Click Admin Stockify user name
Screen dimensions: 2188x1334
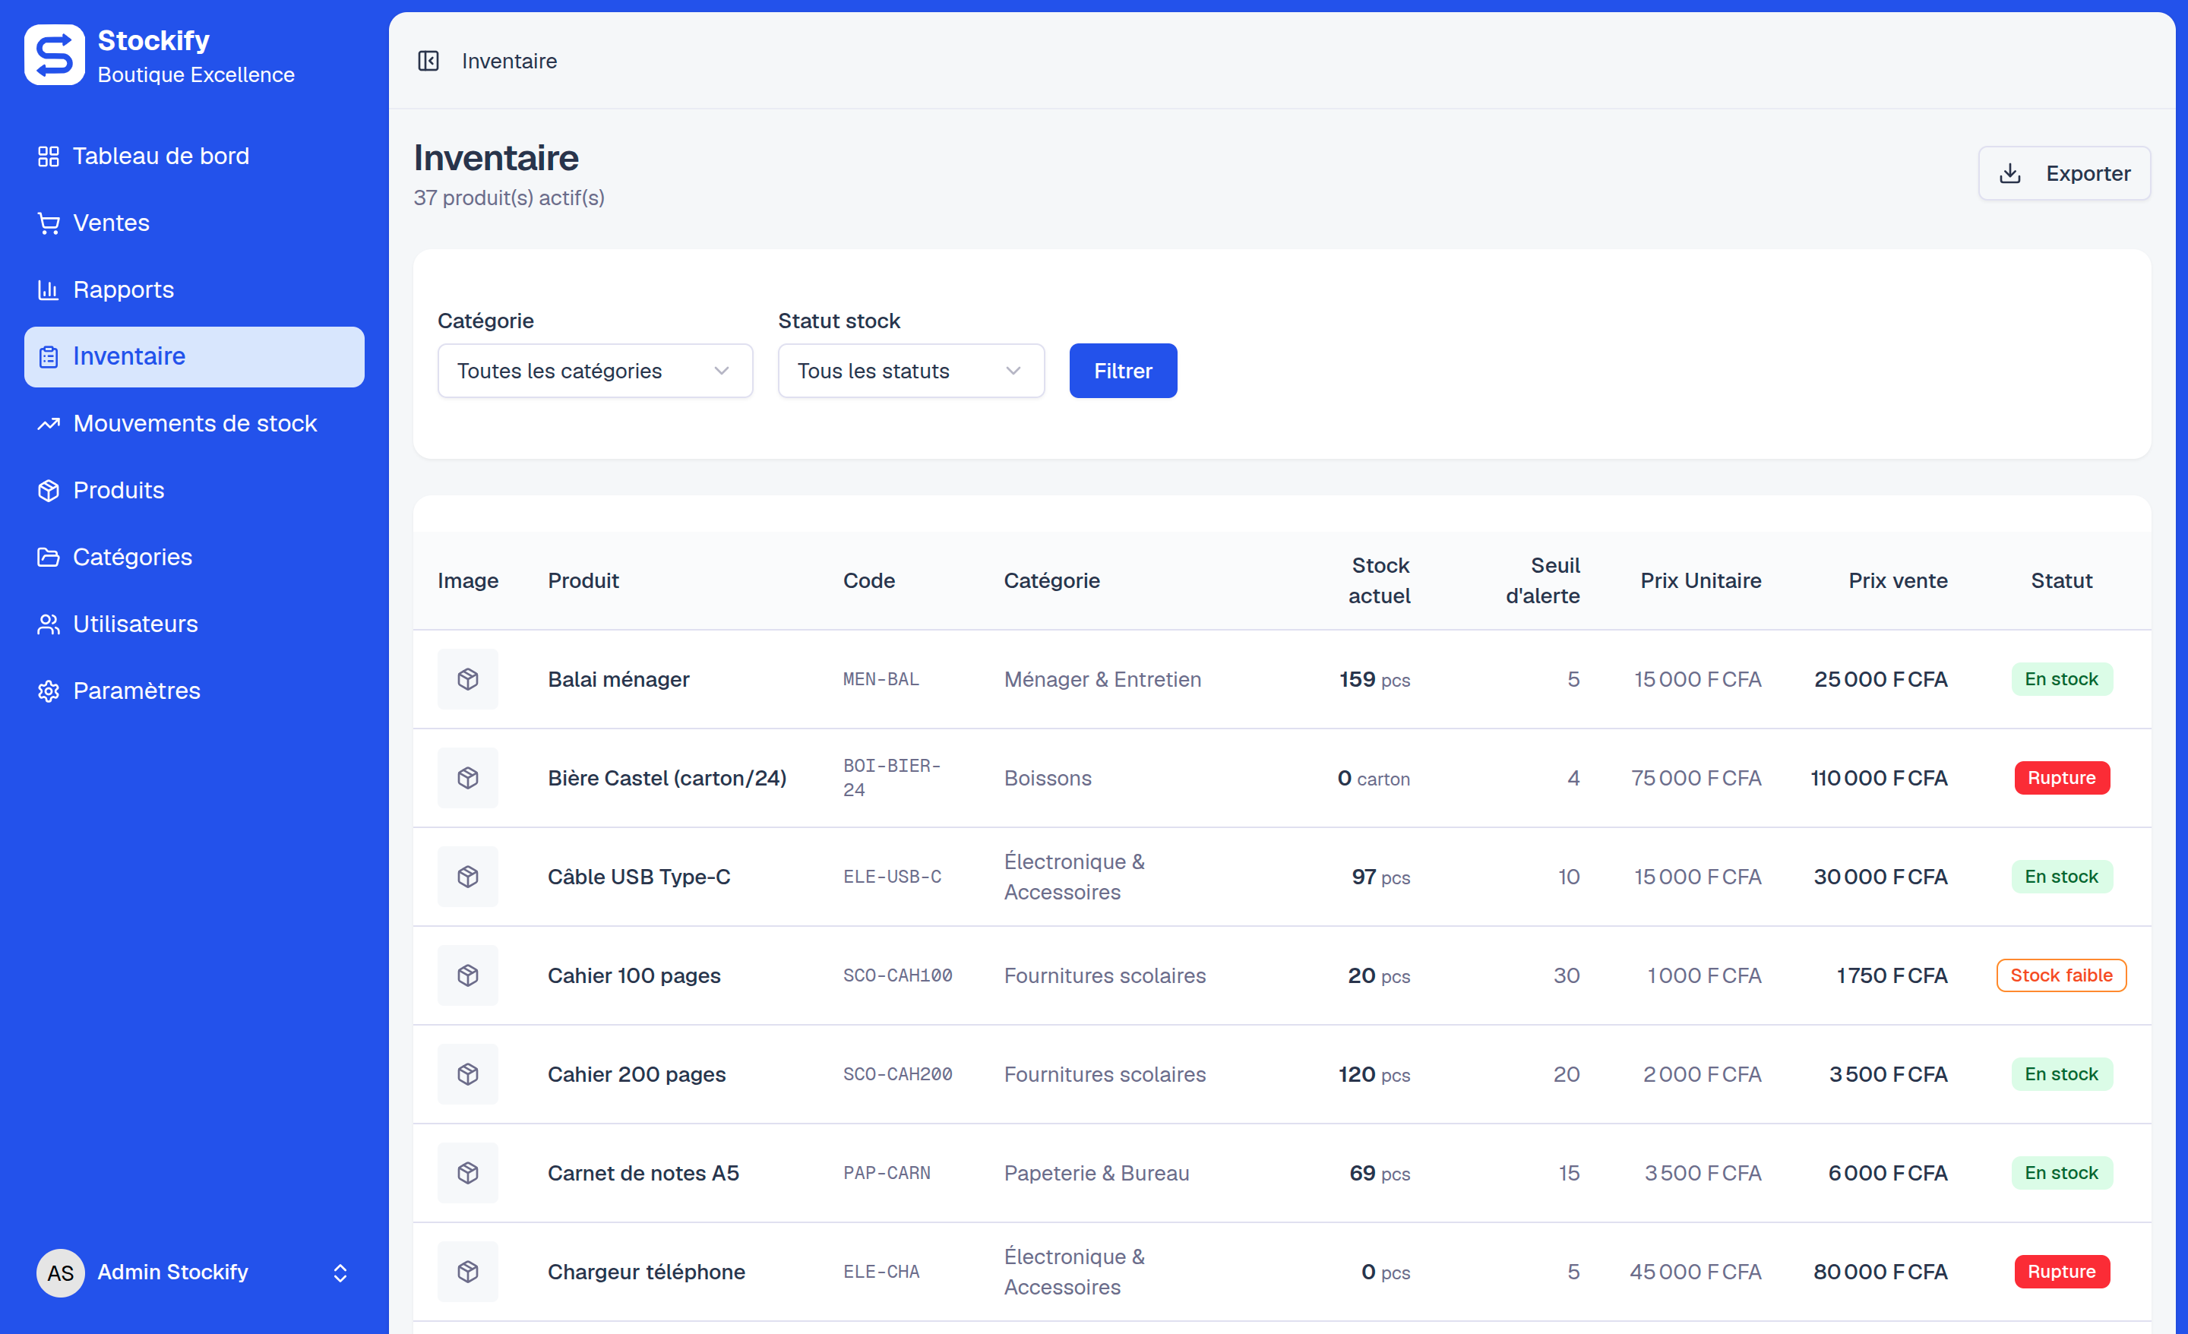click(172, 1272)
